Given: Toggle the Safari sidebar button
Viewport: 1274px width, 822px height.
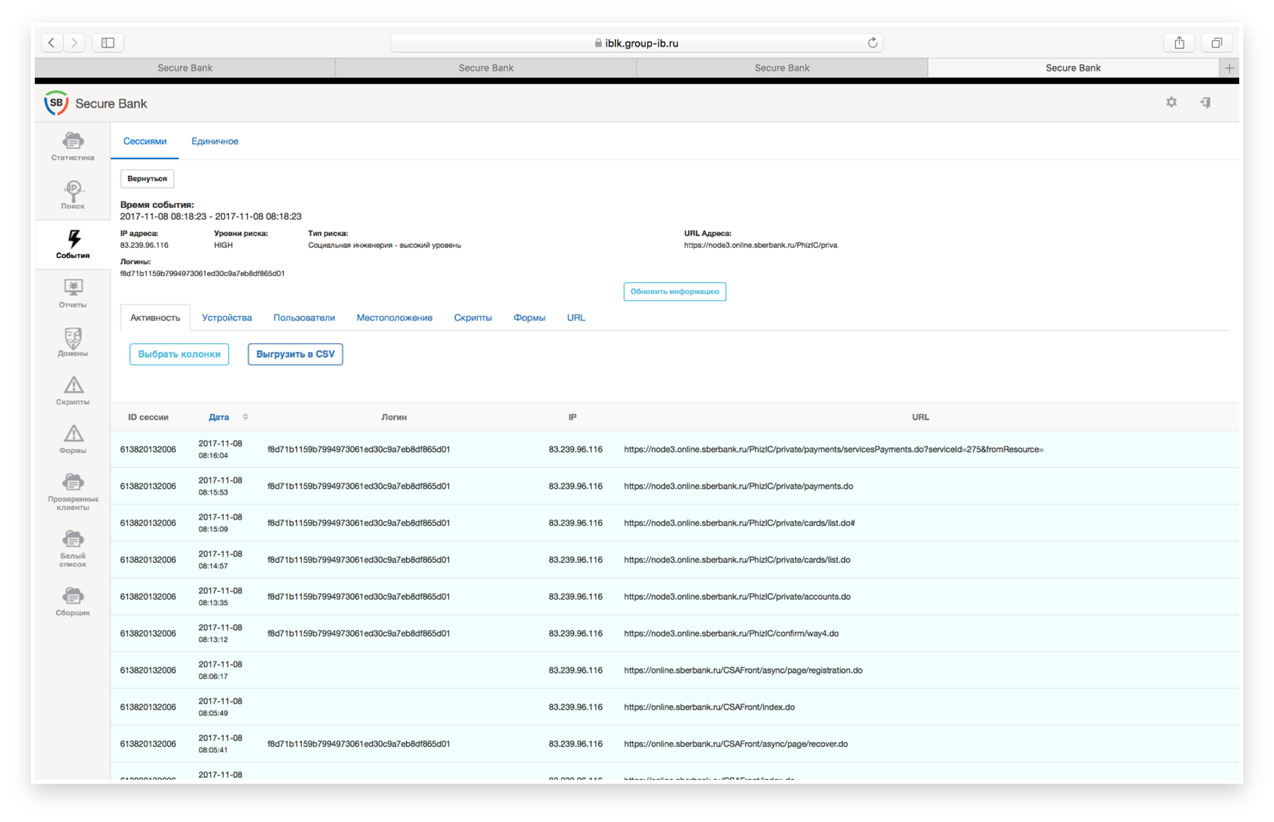Looking at the screenshot, I should [108, 43].
